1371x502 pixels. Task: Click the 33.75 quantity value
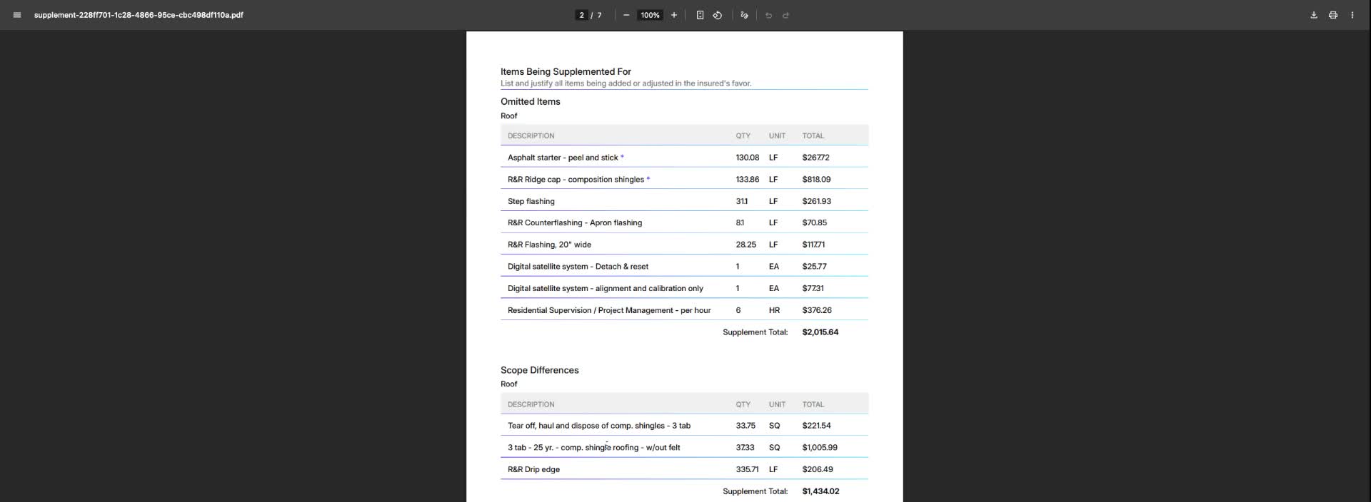745,426
